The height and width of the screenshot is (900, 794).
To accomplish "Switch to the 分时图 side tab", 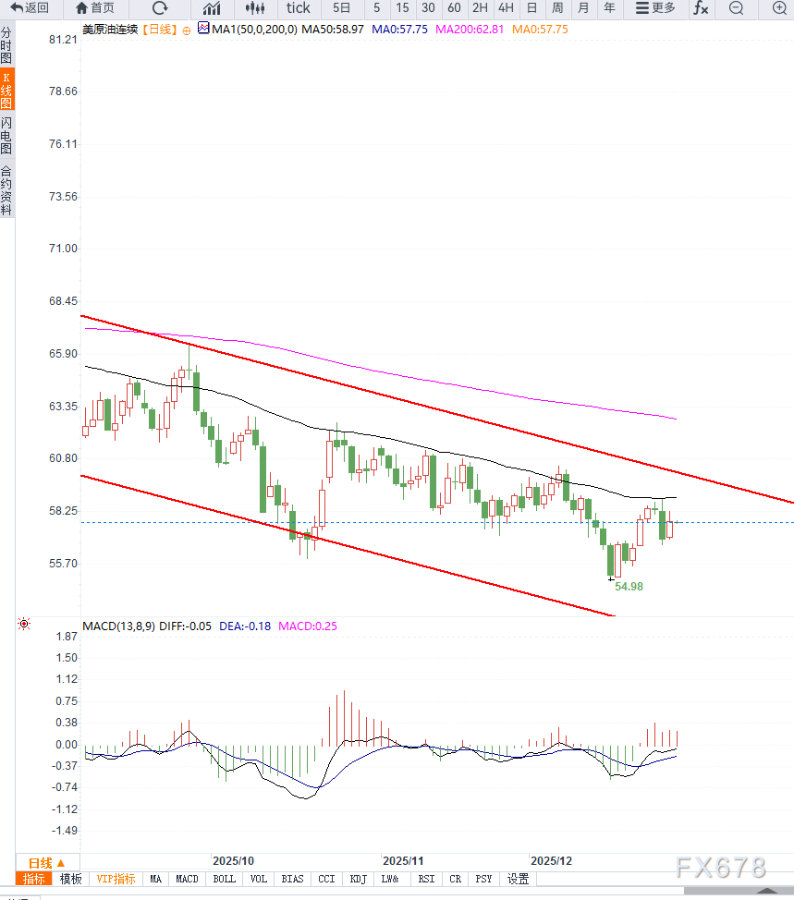I will point(6,44).
